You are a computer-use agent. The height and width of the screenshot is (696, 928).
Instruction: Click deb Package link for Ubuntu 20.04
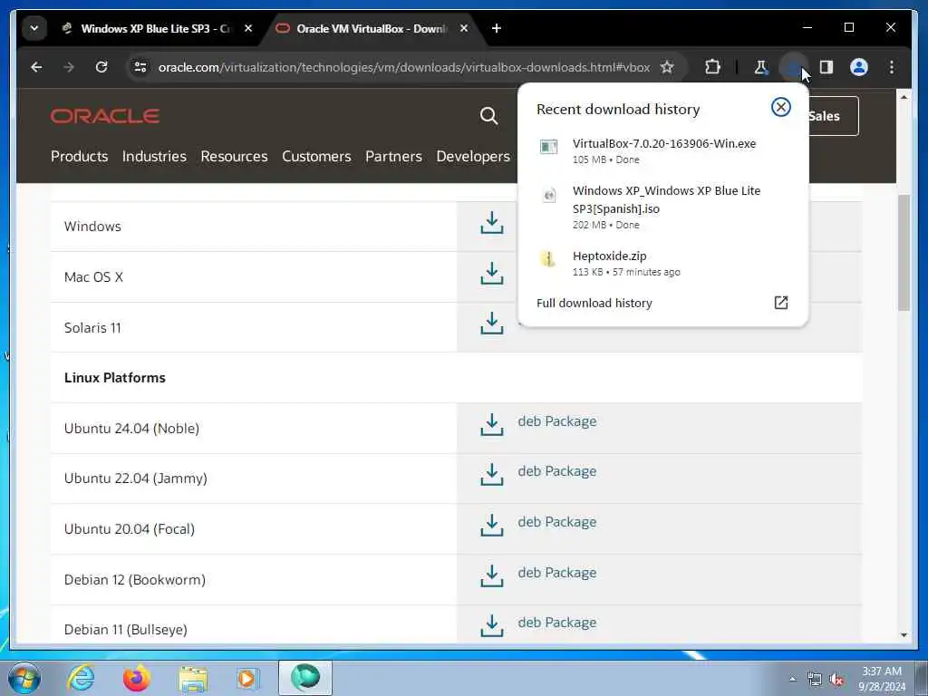[x=557, y=521]
